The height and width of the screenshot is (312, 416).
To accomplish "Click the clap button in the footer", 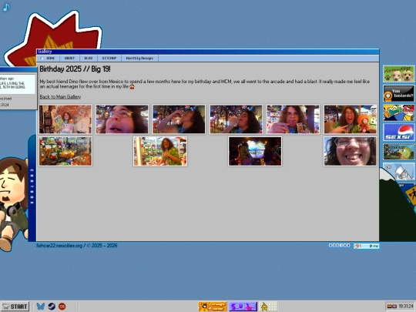I will 366,246.
